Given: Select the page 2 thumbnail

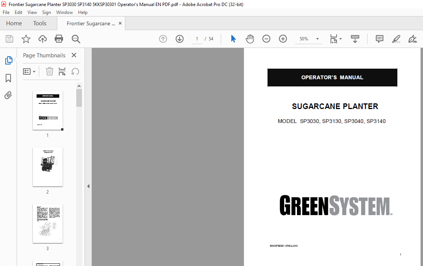Looking at the screenshot, I should point(48,167).
